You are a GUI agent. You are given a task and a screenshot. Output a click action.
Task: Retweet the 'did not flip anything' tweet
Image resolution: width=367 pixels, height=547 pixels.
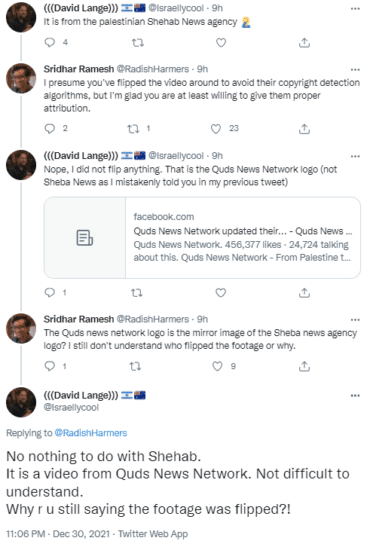136,292
